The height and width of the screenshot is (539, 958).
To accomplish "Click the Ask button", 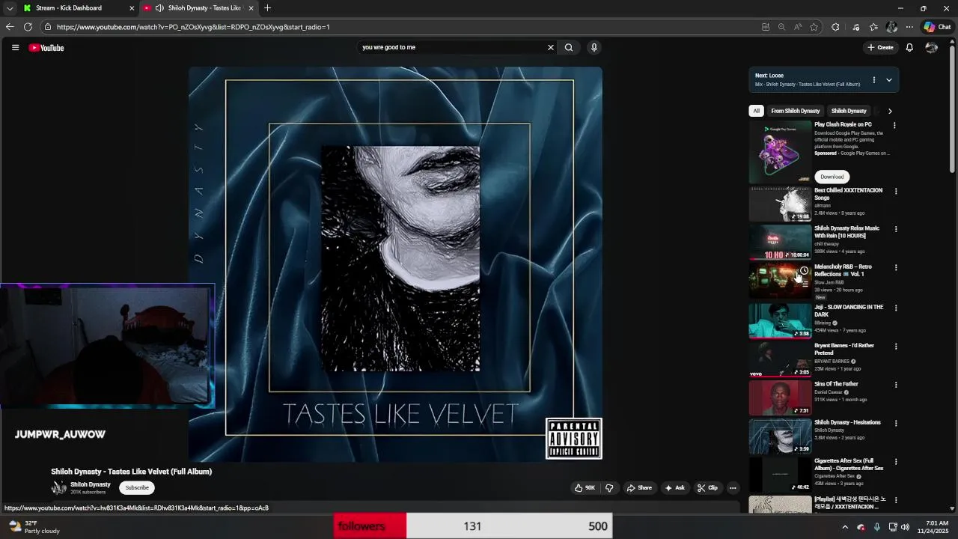I will pyautogui.click(x=675, y=487).
